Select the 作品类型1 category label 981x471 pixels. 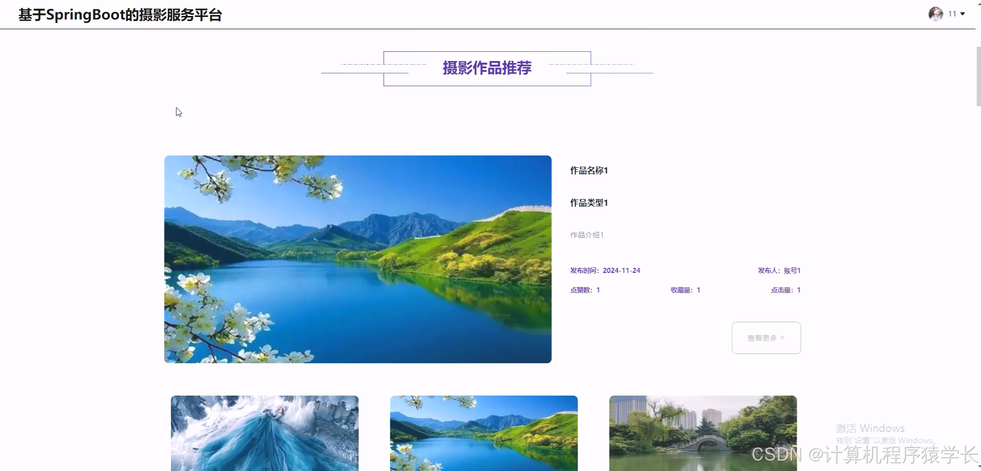click(588, 202)
